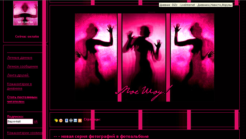Click the Подписка: label
Image resolution: width=246 pixels, height=139 pixels.
pyautogui.click(x=15, y=117)
